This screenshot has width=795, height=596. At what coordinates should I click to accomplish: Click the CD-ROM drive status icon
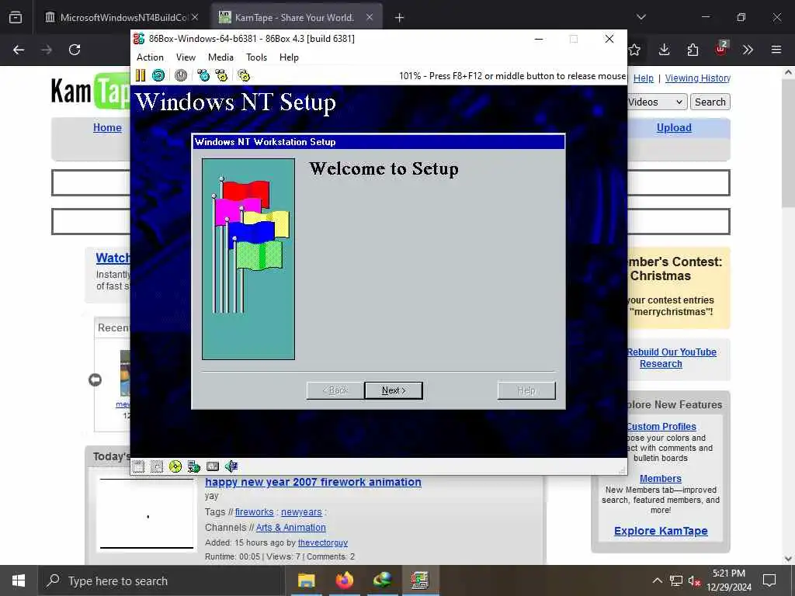pos(175,466)
